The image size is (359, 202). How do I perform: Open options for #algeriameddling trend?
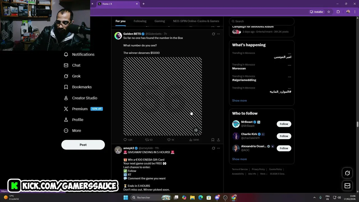[289, 77]
